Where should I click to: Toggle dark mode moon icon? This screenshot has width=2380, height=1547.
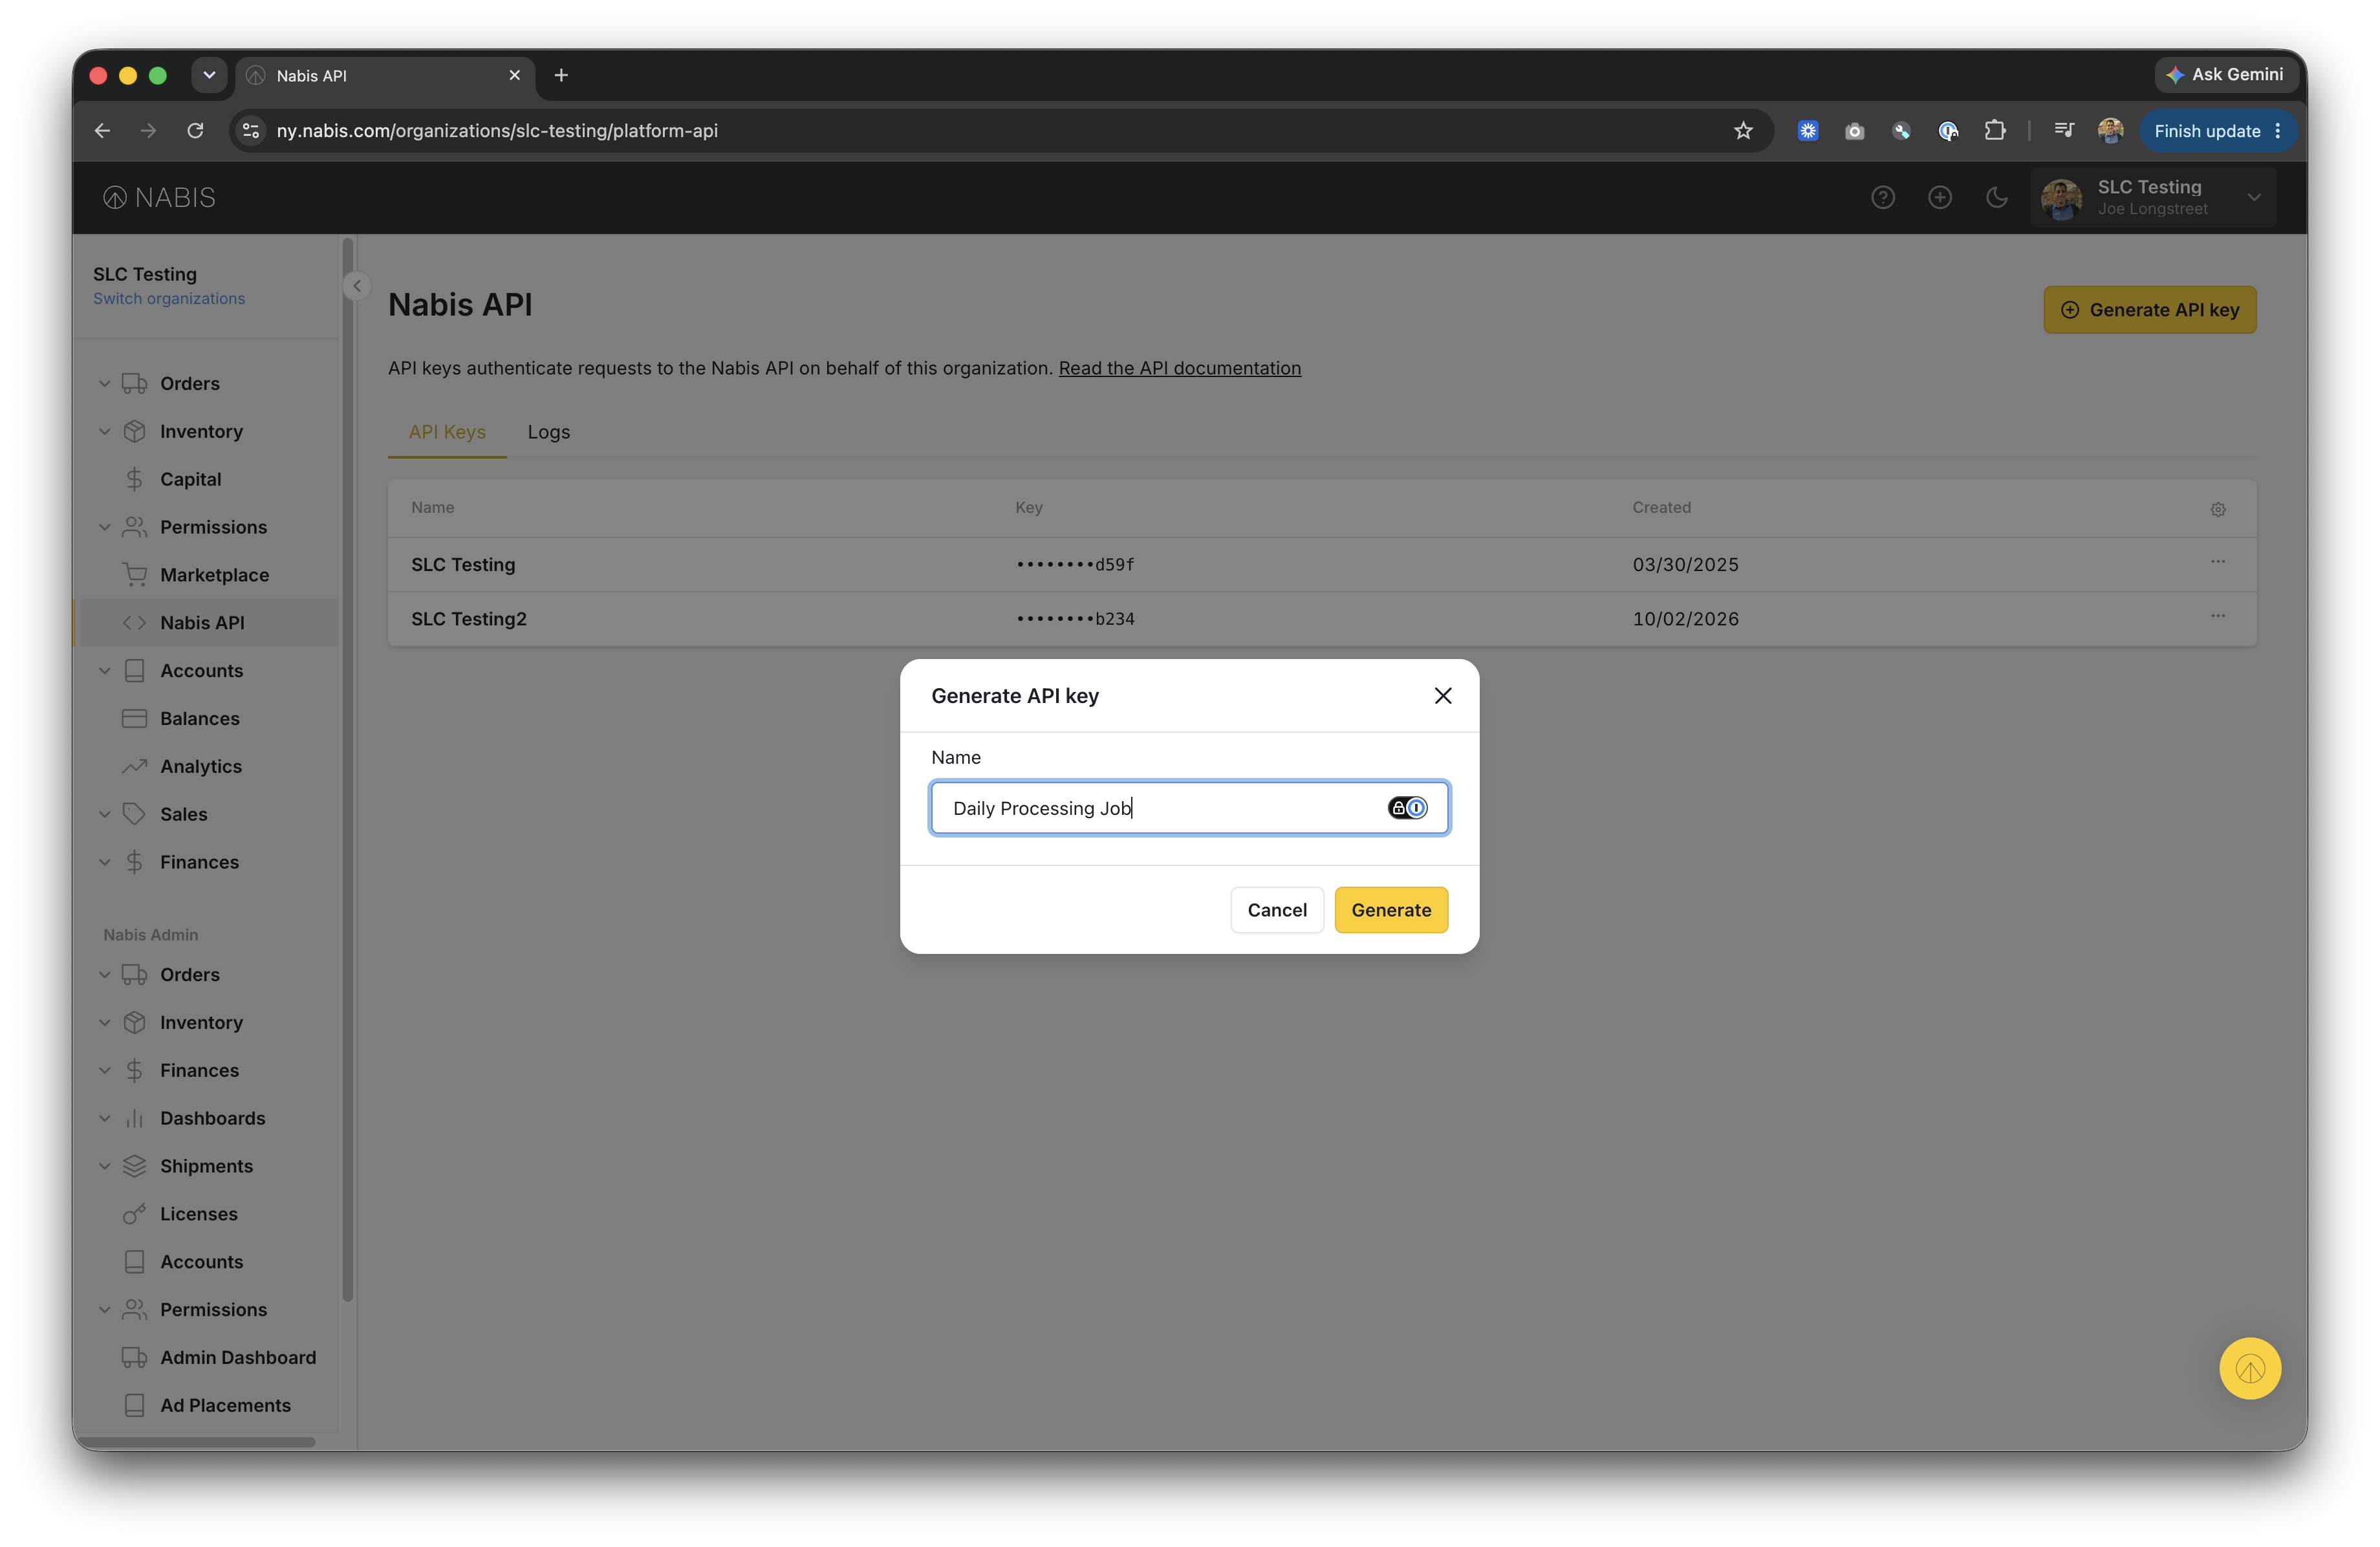pos(1996,197)
